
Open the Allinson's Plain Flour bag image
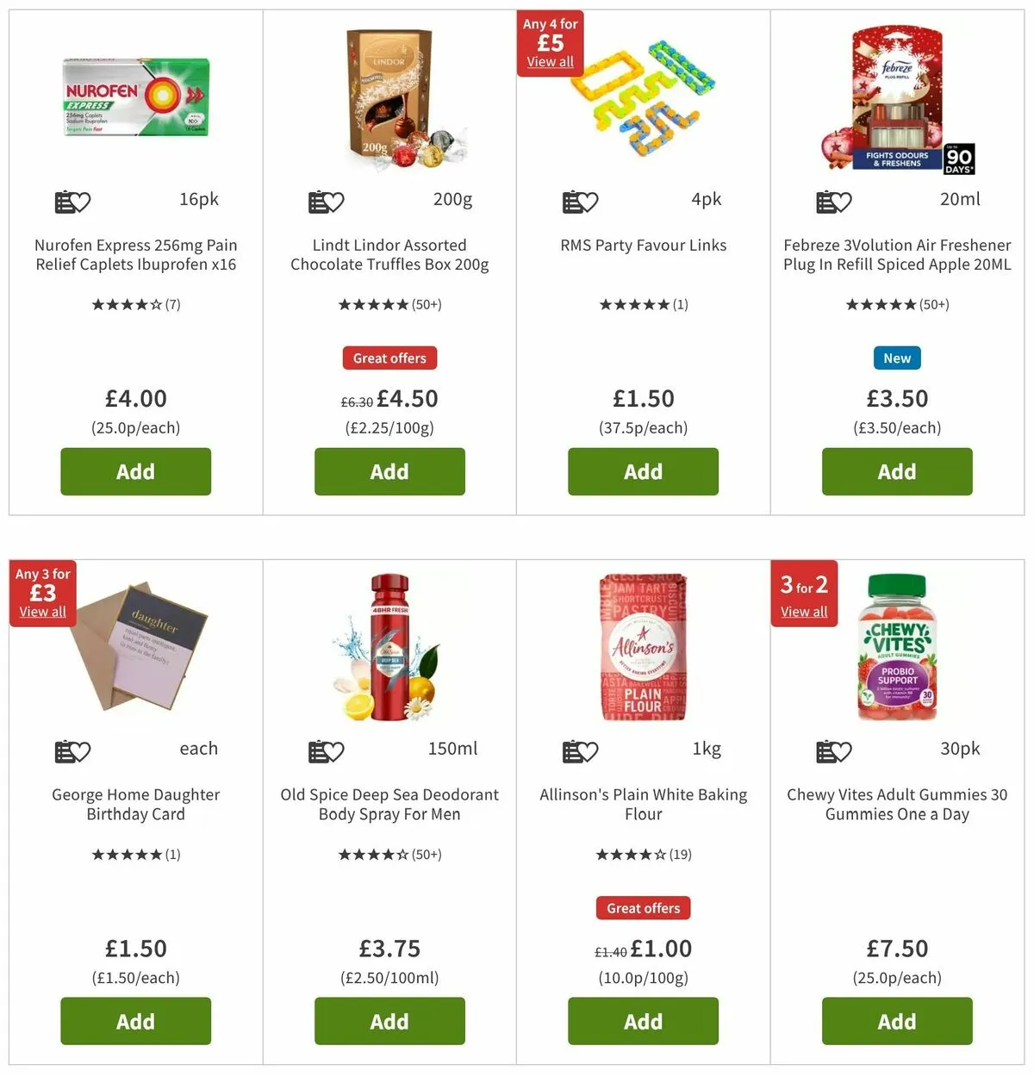point(644,647)
